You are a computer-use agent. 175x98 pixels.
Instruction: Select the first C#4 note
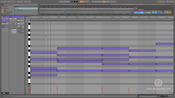[142, 51]
